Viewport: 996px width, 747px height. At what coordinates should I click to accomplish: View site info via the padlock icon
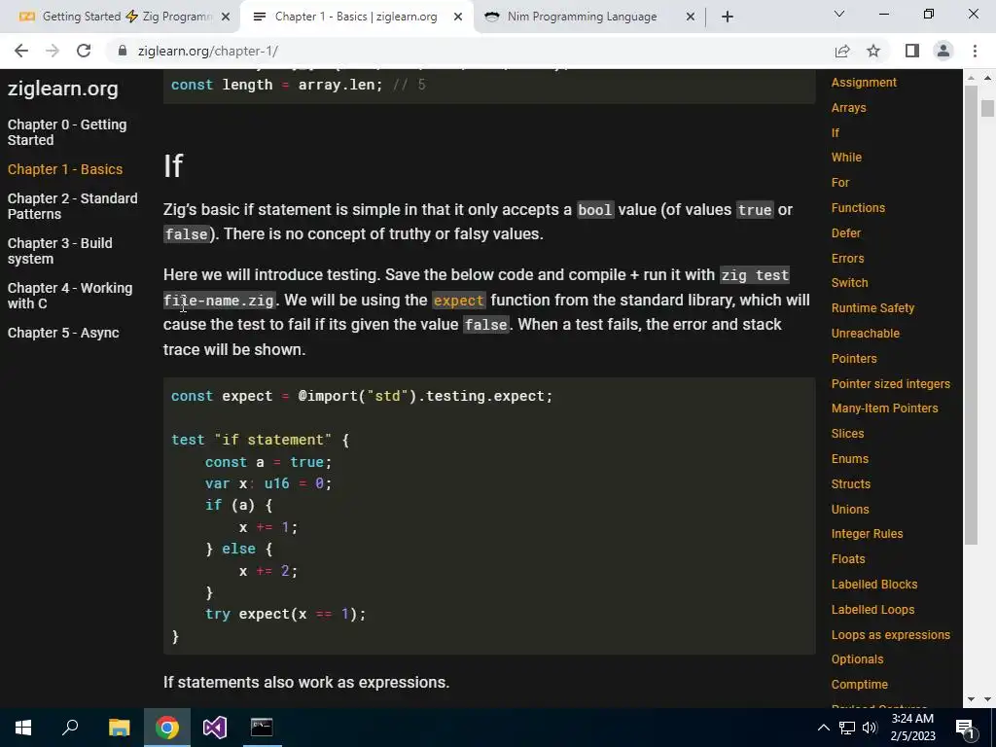(x=123, y=51)
